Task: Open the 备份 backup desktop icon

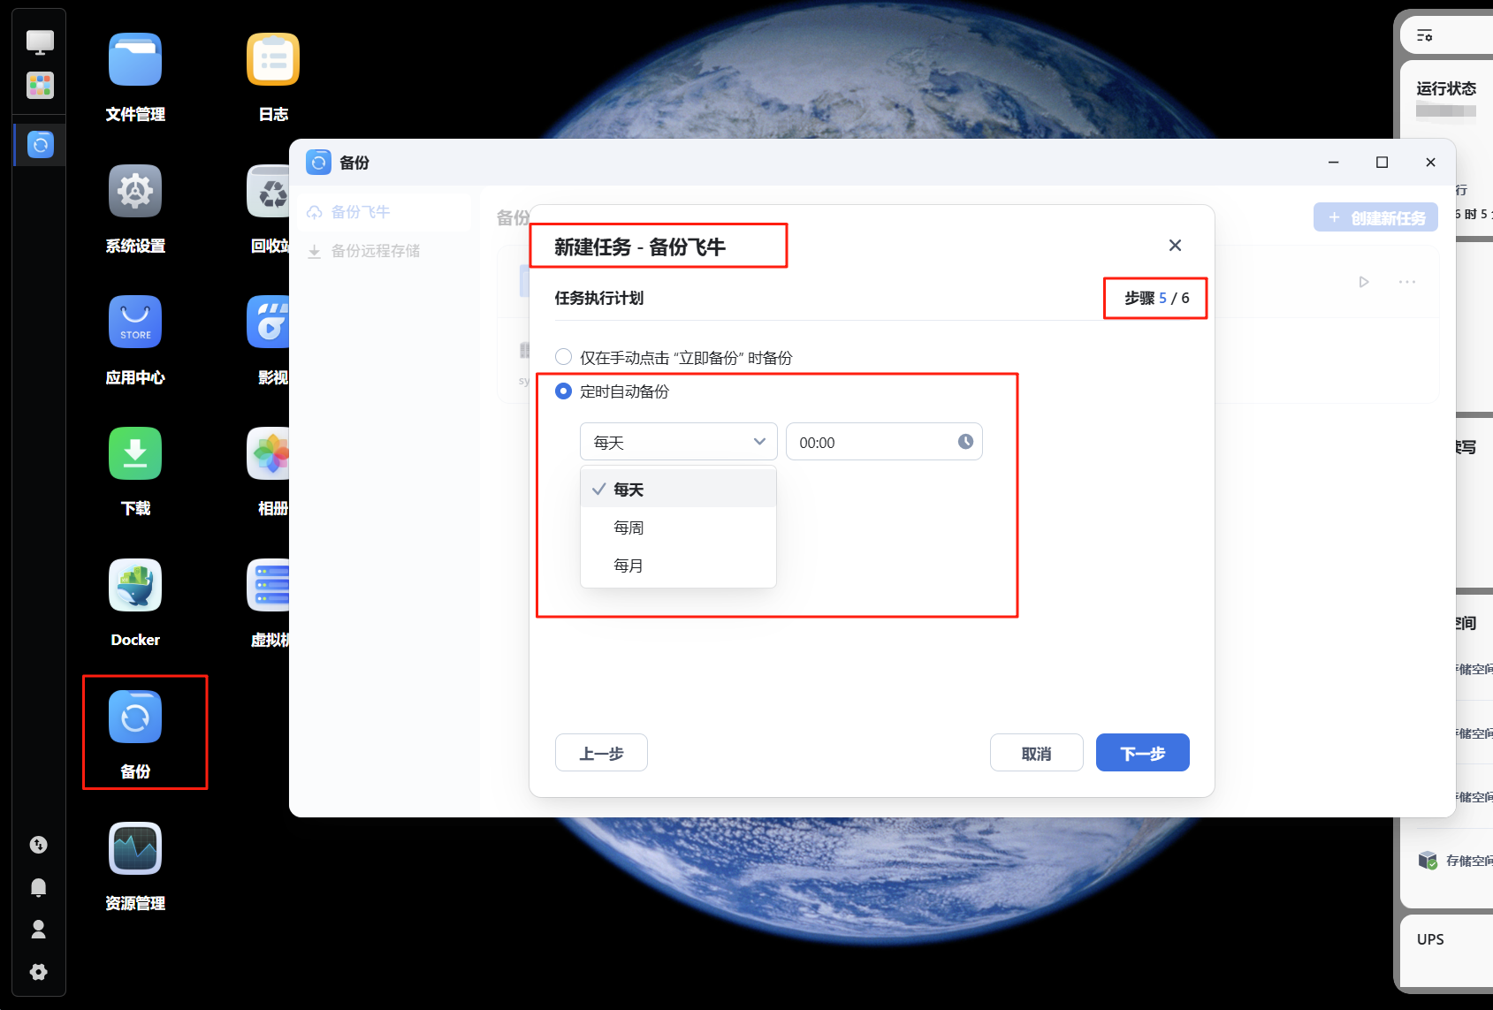Action: pos(135,717)
